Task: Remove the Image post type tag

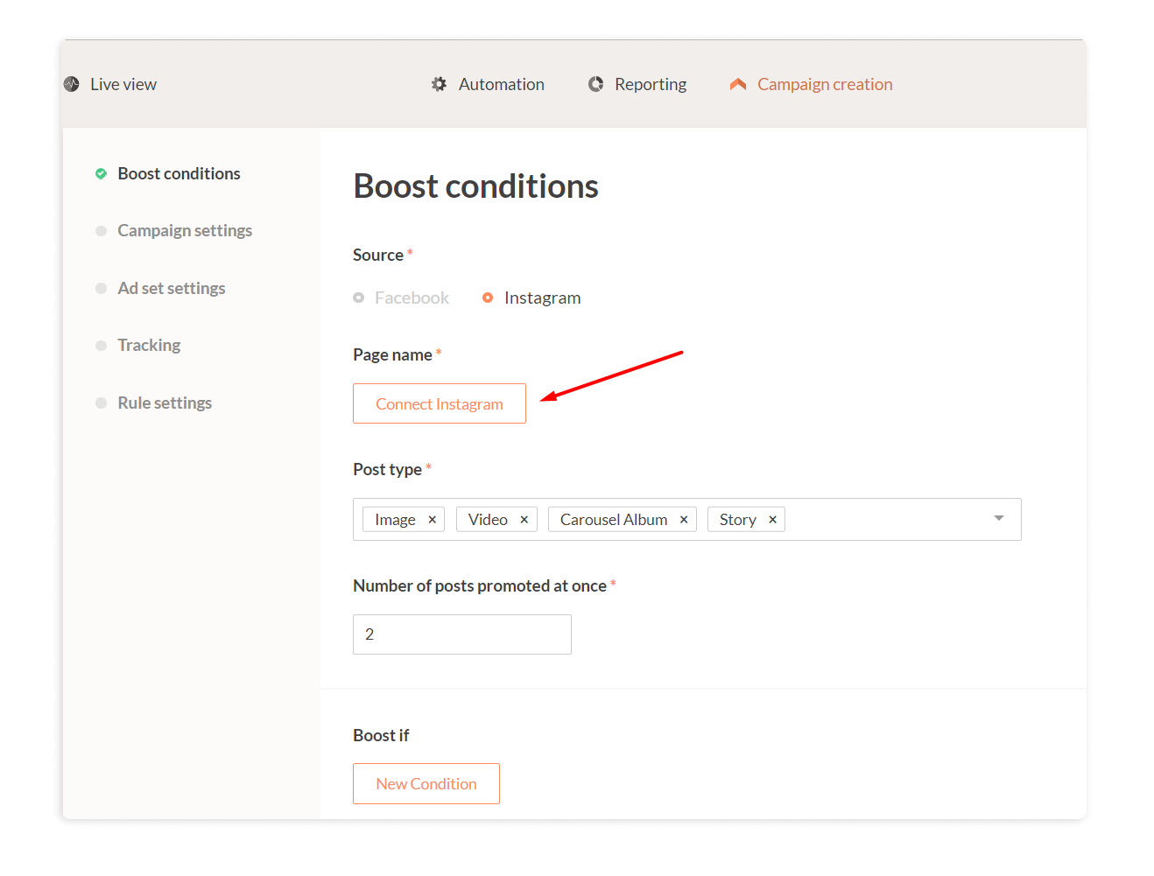Action: click(x=432, y=520)
